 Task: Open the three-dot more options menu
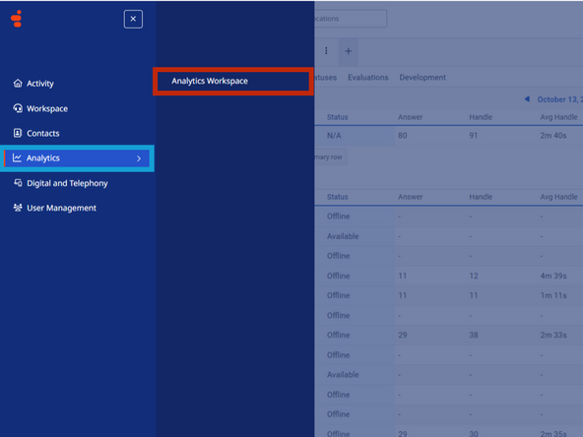(x=326, y=51)
